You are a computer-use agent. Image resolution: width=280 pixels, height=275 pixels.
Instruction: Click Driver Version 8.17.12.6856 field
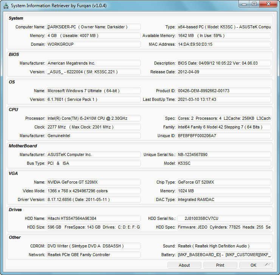[94, 199]
